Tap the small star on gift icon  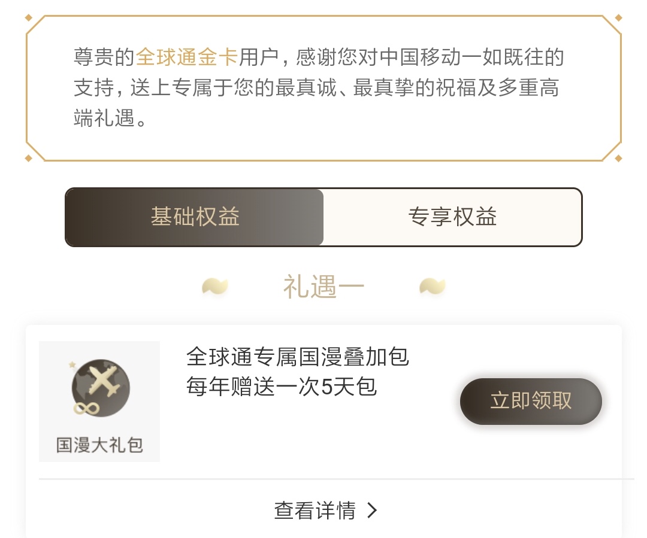[x=72, y=364]
